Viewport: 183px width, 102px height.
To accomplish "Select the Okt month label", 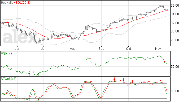I will click(128, 49).
